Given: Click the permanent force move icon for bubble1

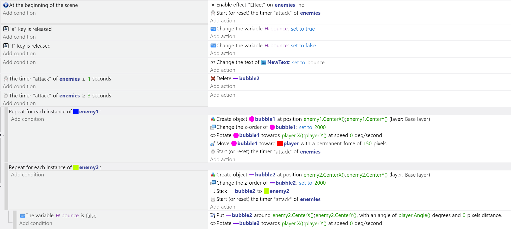Looking at the screenshot, I should (x=213, y=144).
